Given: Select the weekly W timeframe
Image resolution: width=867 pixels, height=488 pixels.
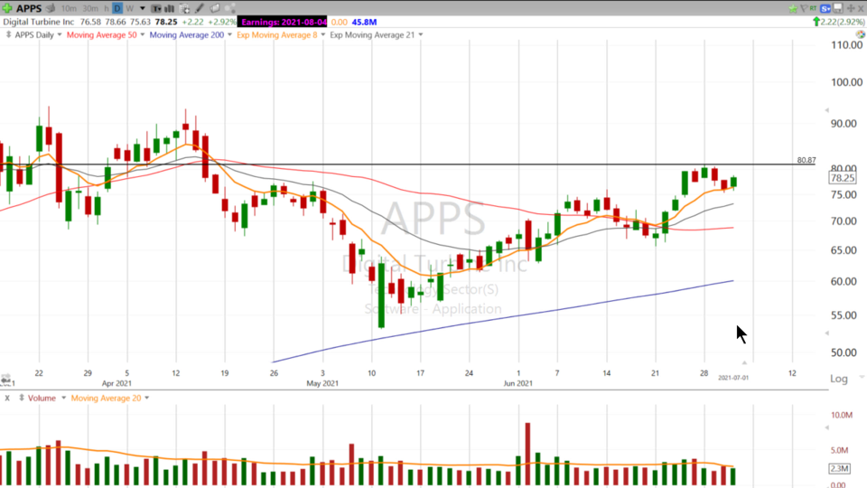Looking at the screenshot, I should [x=131, y=8].
